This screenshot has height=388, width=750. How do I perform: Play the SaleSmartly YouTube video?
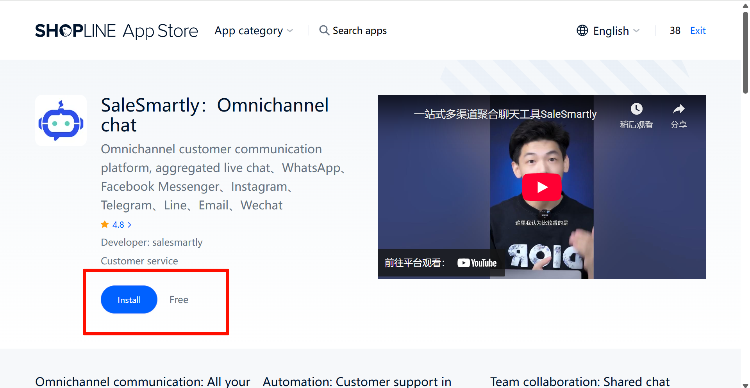tap(541, 187)
